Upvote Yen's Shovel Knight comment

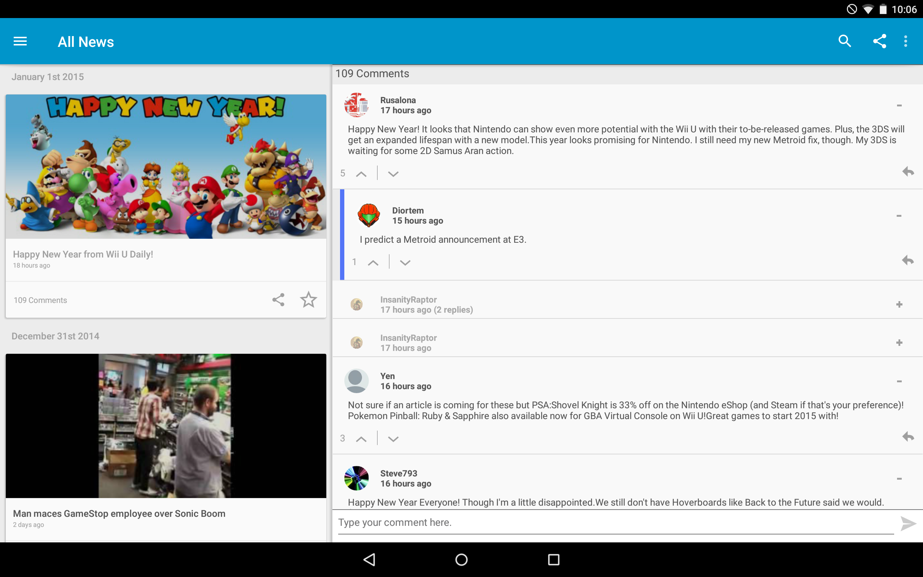[361, 439]
